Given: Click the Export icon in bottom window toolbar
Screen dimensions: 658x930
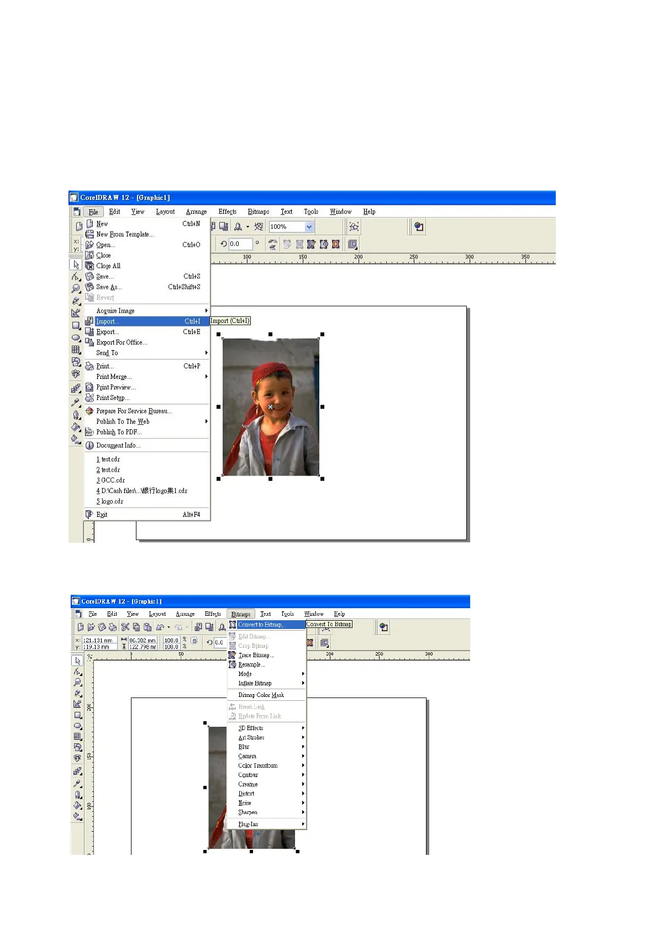Looking at the screenshot, I should coord(209,627).
